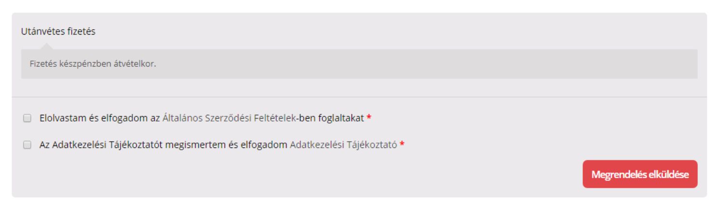Click the 'Fizetés készpénzben átvételkor.' description box

[359, 64]
